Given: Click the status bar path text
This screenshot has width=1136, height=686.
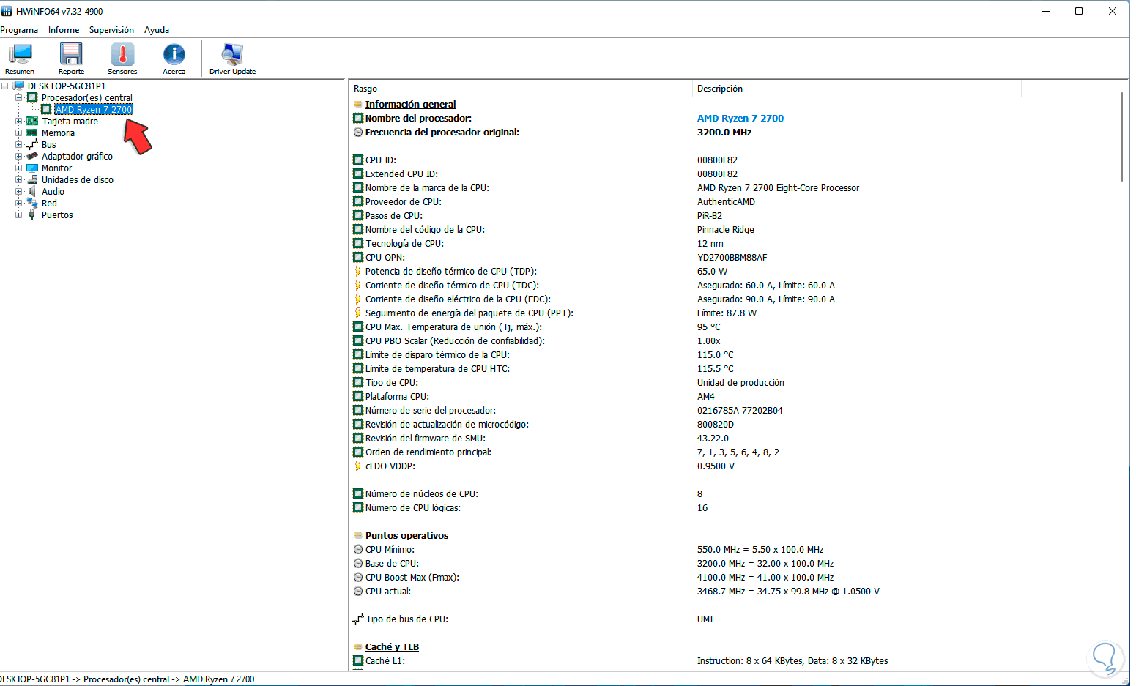Looking at the screenshot, I should [127, 679].
